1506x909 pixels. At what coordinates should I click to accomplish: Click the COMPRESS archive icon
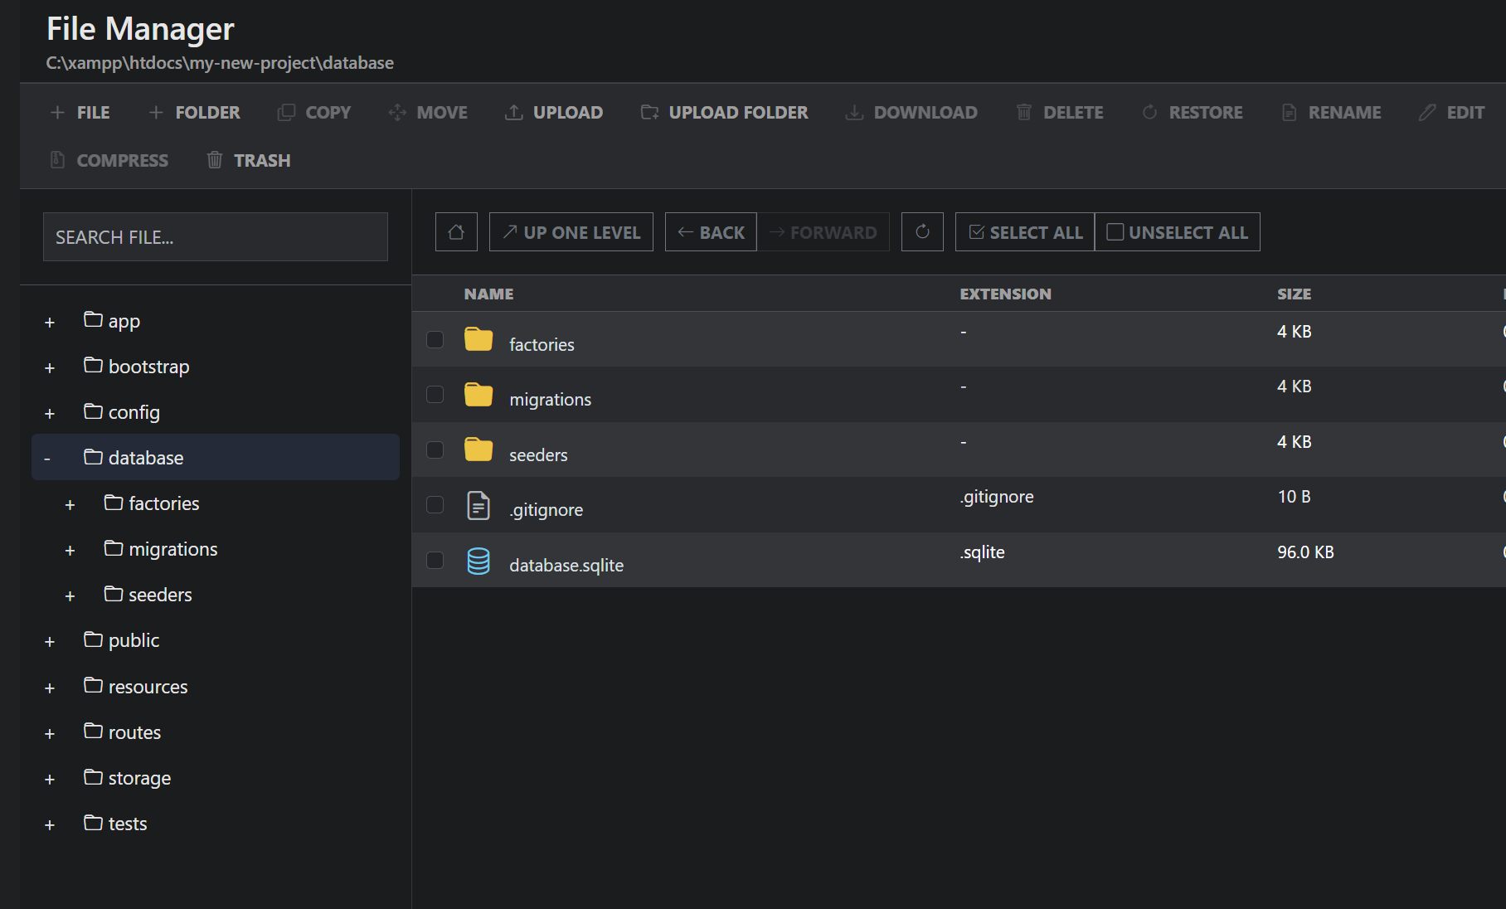coord(57,160)
